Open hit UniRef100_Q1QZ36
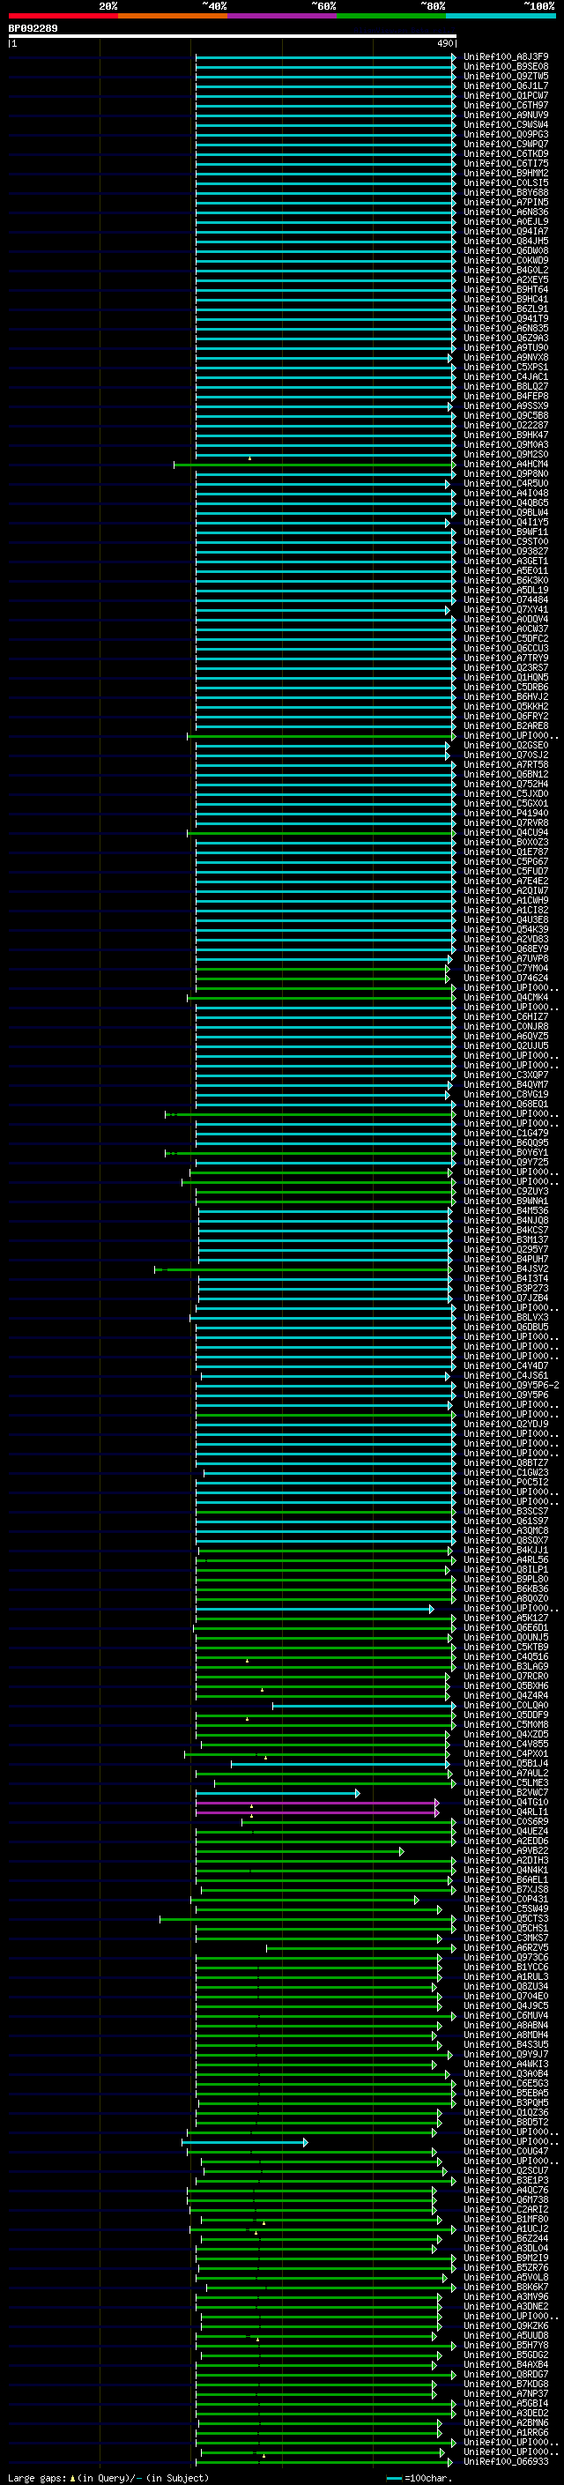 pos(505,2113)
